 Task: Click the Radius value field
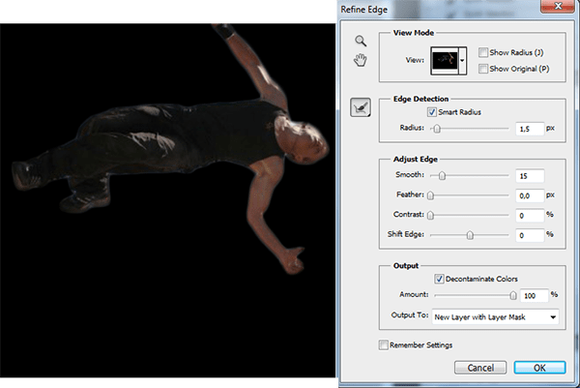[530, 129]
